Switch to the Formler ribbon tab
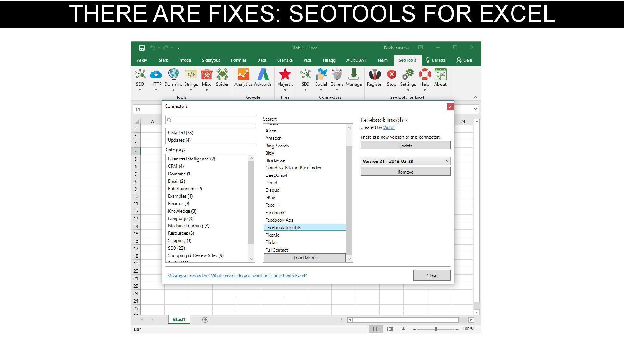The image size is (624, 351). [x=239, y=60]
